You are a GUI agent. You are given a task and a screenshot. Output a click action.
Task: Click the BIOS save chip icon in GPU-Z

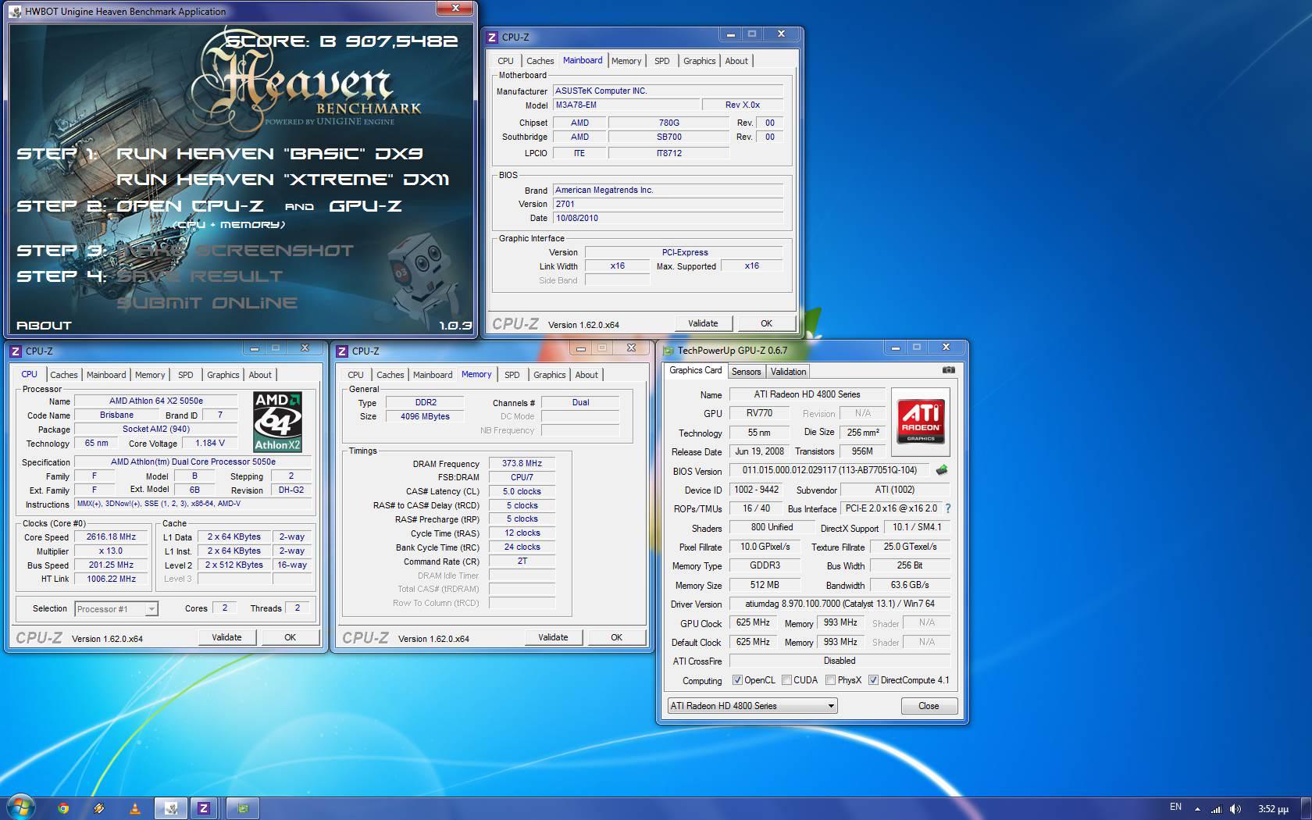[942, 470]
